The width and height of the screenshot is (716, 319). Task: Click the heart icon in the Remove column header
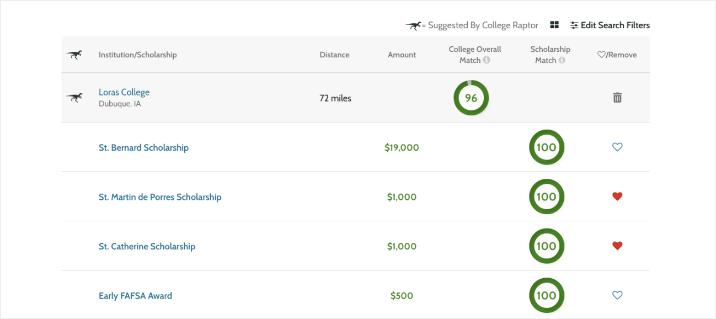[x=602, y=54]
